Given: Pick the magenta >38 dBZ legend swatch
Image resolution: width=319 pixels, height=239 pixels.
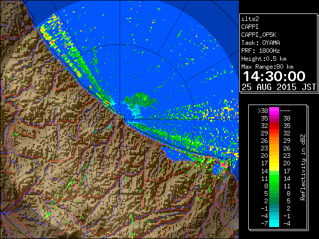Looking at the screenshot, I should tap(274, 111).
